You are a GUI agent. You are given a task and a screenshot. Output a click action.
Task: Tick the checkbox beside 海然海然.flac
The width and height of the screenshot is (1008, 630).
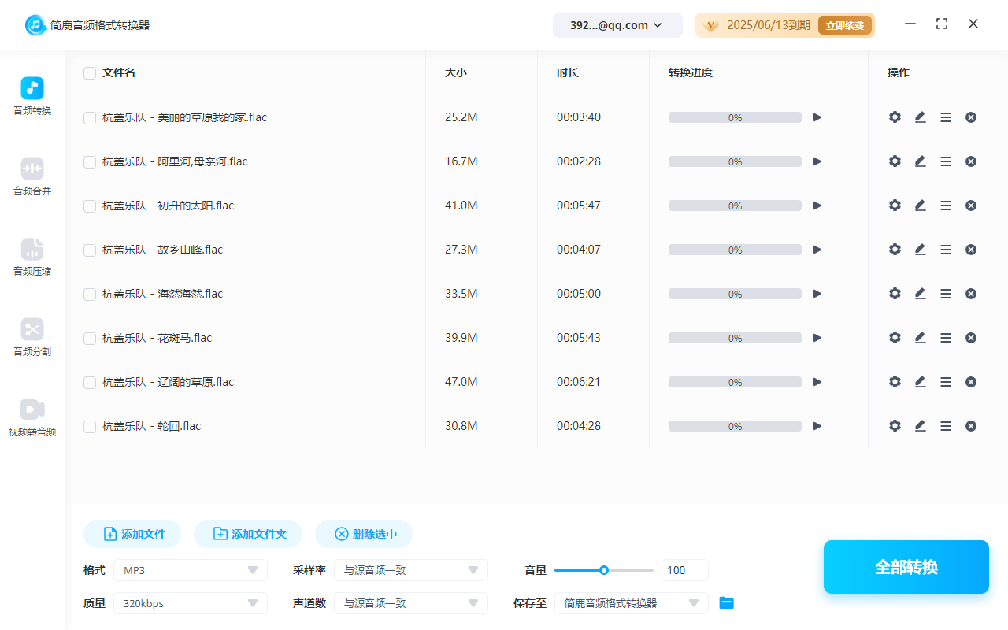(x=89, y=294)
